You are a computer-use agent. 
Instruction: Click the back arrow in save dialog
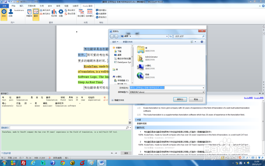click(x=112, y=36)
